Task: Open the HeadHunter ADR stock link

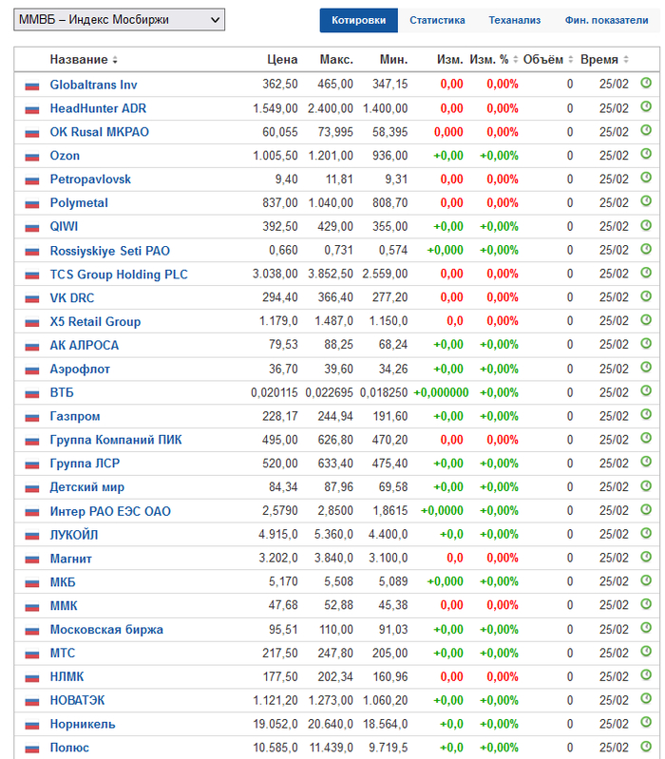Action: tap(98, 108)
